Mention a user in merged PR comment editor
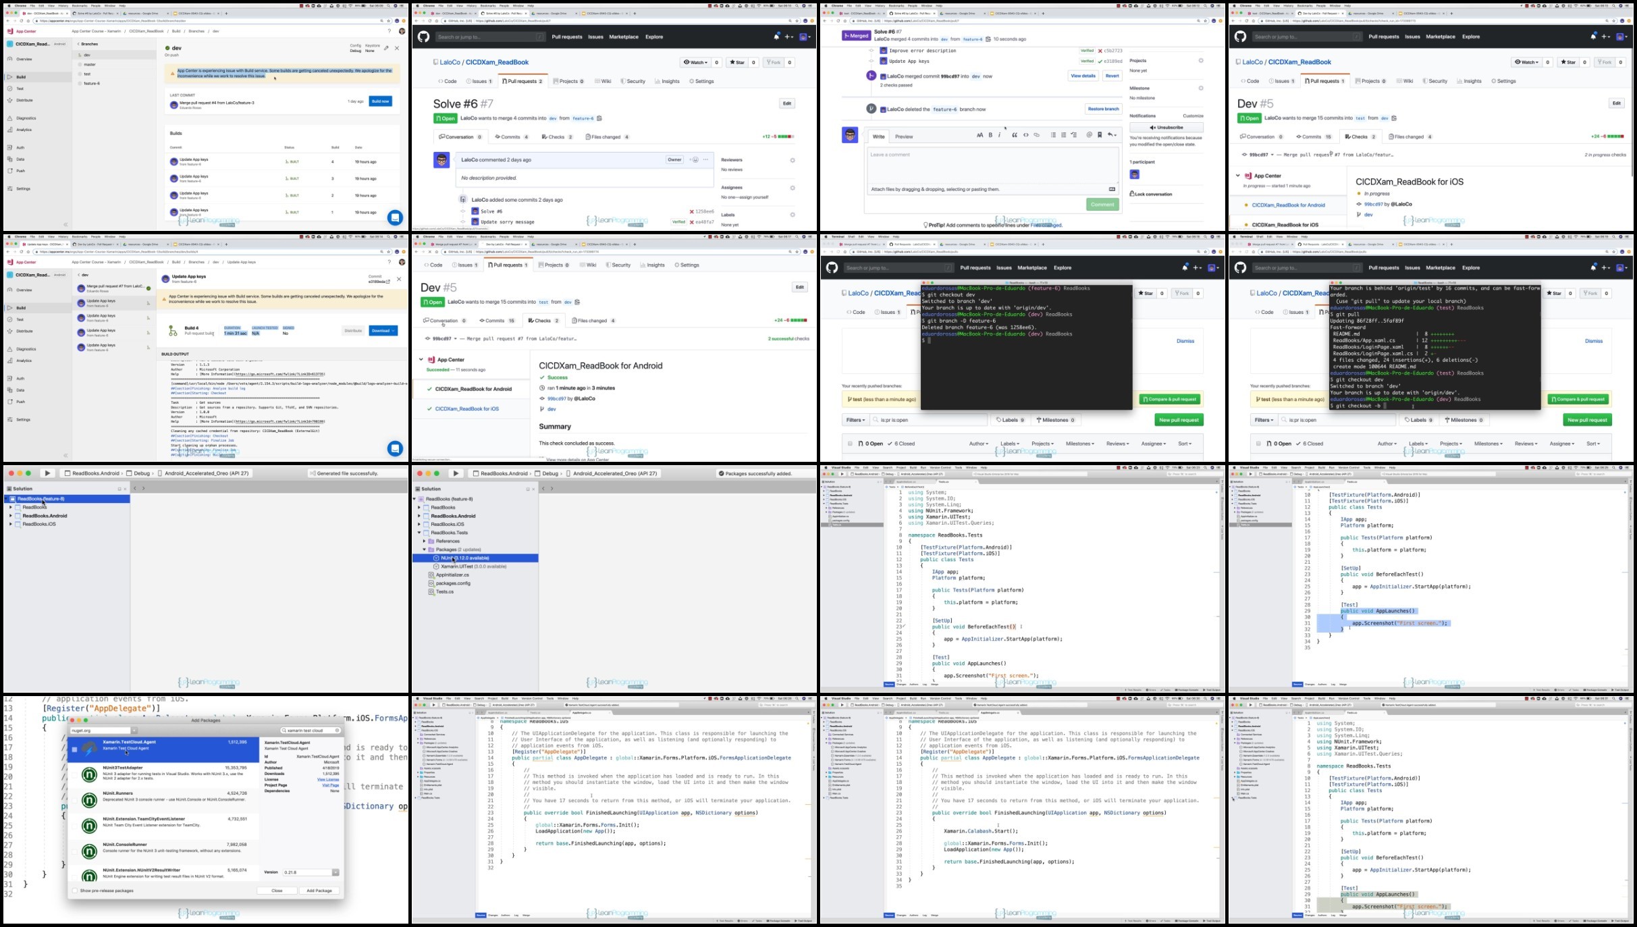The width and height of the screenshot is (1637, 927). pos(1089,135)
